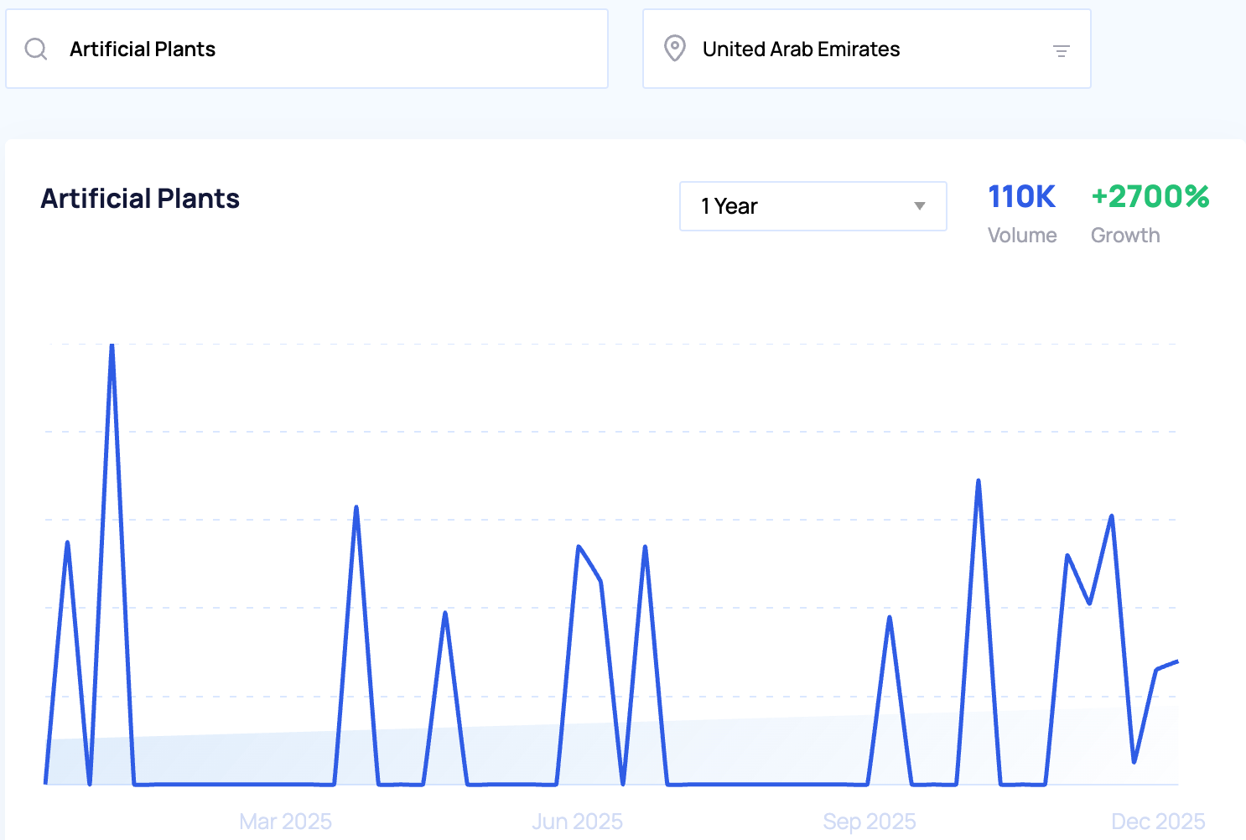The image size is (1246, 840).
Task: Select the Jun 2025 axis label
Action: pos(577,821)
